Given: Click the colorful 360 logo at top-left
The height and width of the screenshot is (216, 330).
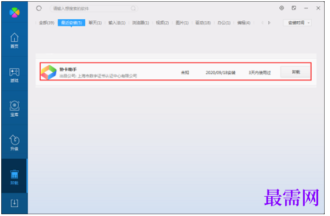Looking at the screenshot, I should point(15,12).
